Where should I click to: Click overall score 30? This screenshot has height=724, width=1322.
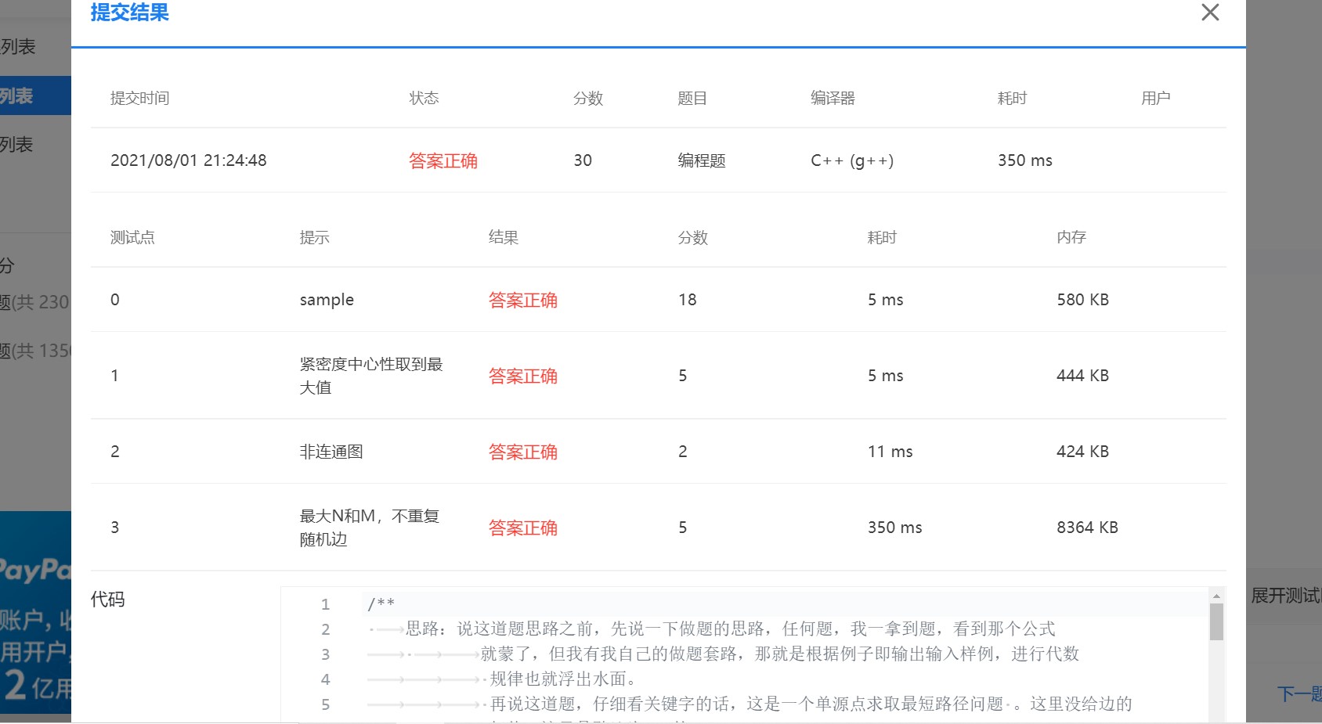[583, 160]
